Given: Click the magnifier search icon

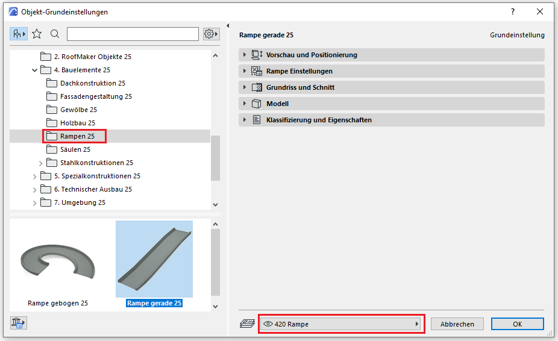Looking at the screenshot, I should pos(55,34).
